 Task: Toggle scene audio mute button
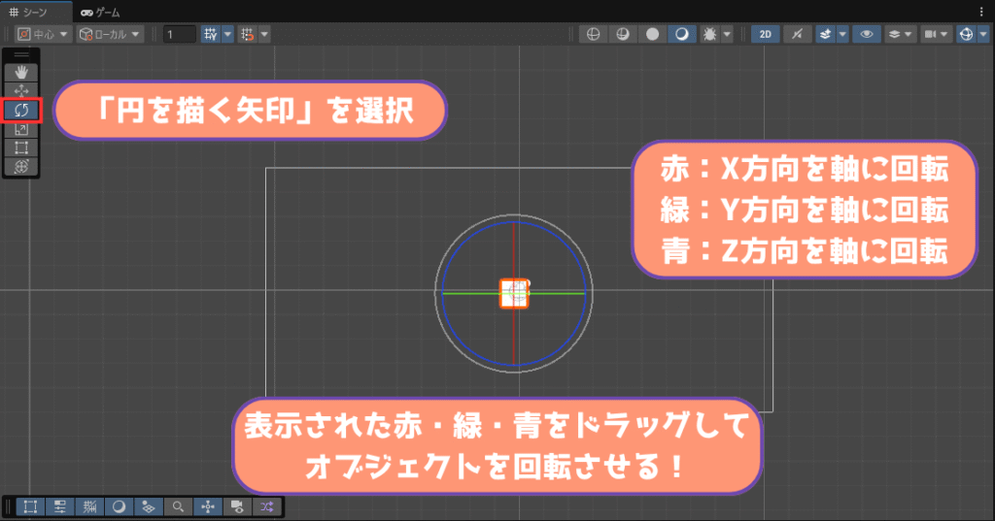pos(797,34)
